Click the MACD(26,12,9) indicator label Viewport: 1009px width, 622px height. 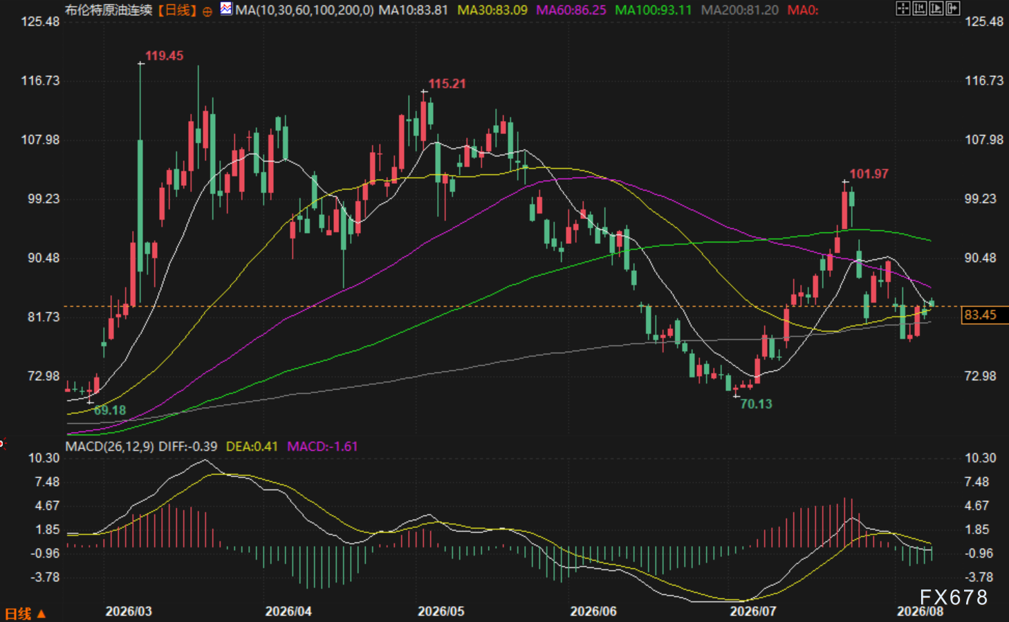point(110,446)
